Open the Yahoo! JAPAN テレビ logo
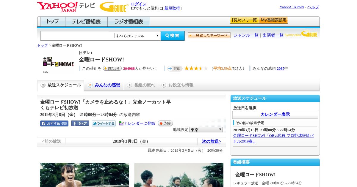The width and height of the screenshot is (357, 187). (66, 7)
